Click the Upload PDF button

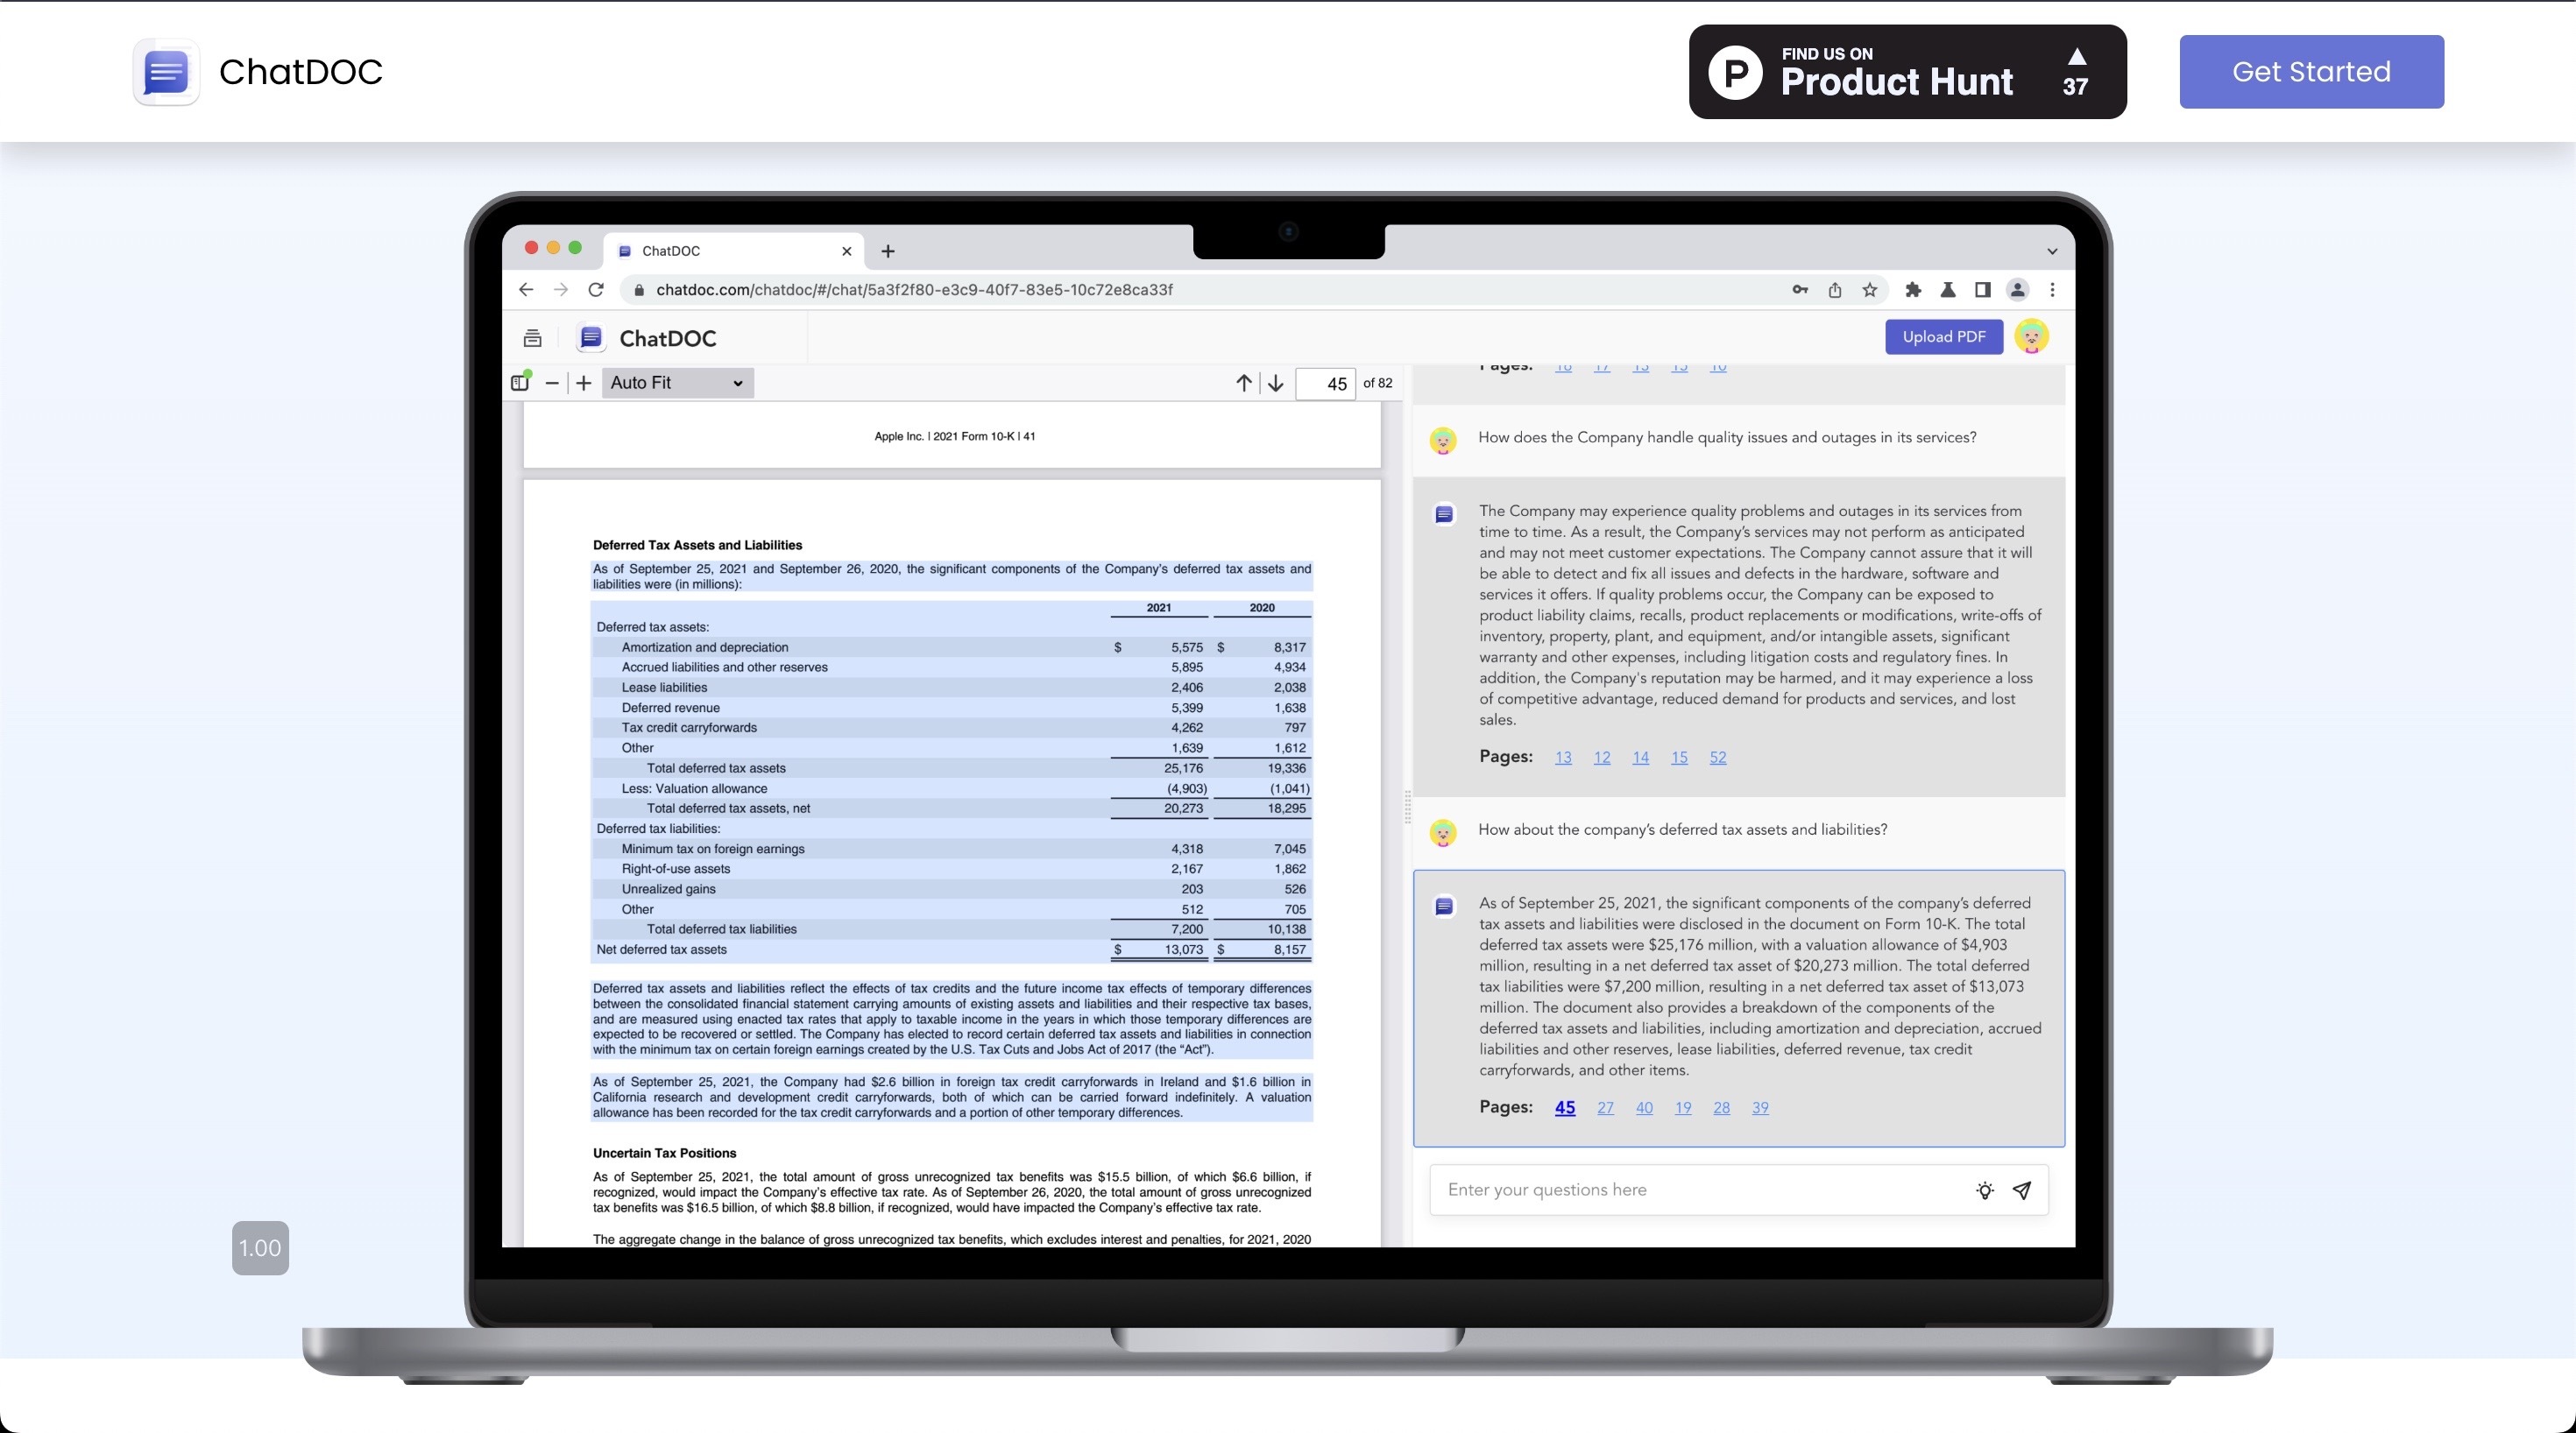click(1943, 337)
